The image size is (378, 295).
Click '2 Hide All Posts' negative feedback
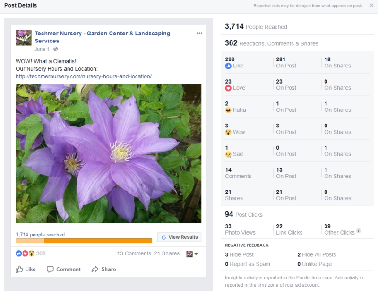[x=317, y=254]
